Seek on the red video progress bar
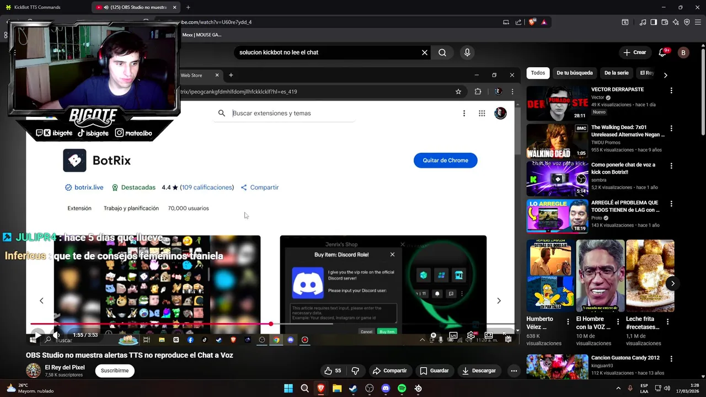This screenshot has width=706, height=397. tap(271, 324)
